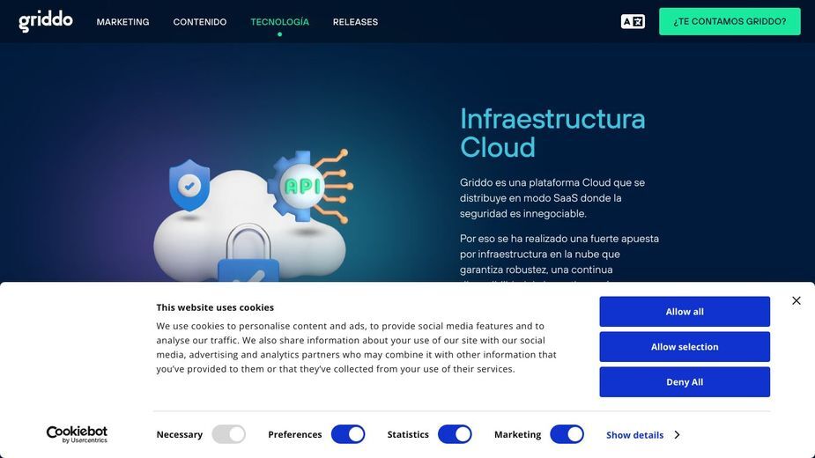Viewport: 815px width, 458px height.
Task: Click the Infraestructura Cloud heading
Action: tap(552, 133)
